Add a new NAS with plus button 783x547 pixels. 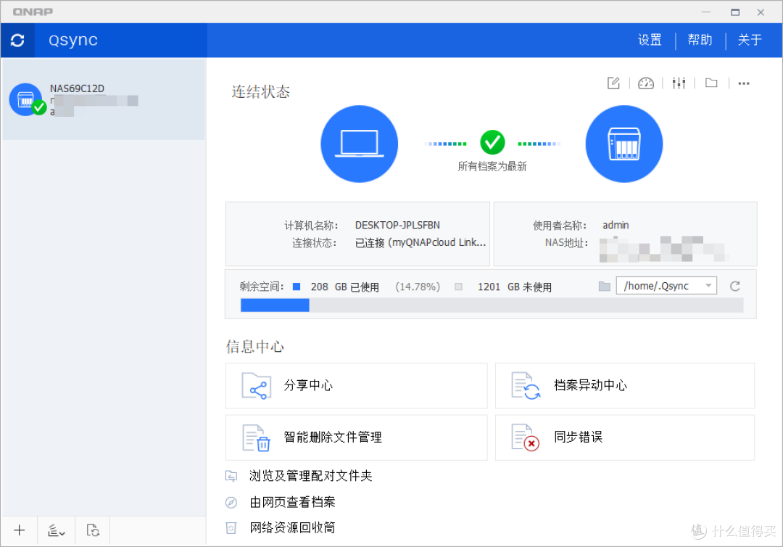pos(20,530)
